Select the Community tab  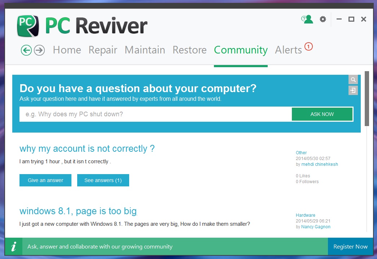241,50
